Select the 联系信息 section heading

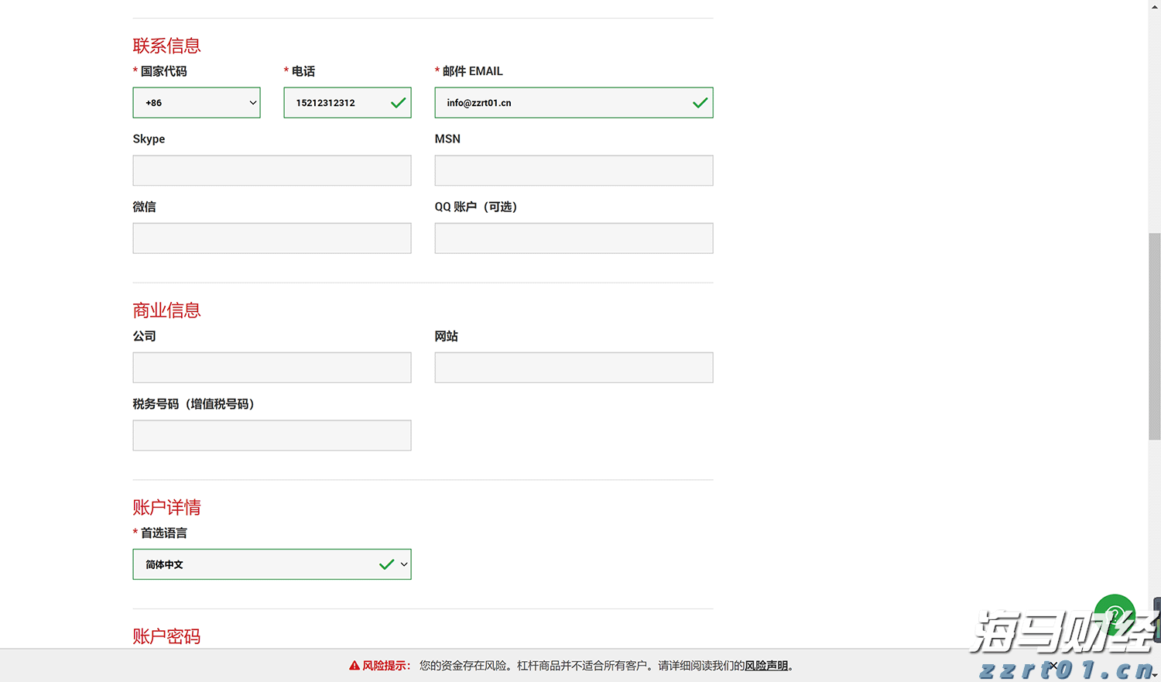[166, 45]
